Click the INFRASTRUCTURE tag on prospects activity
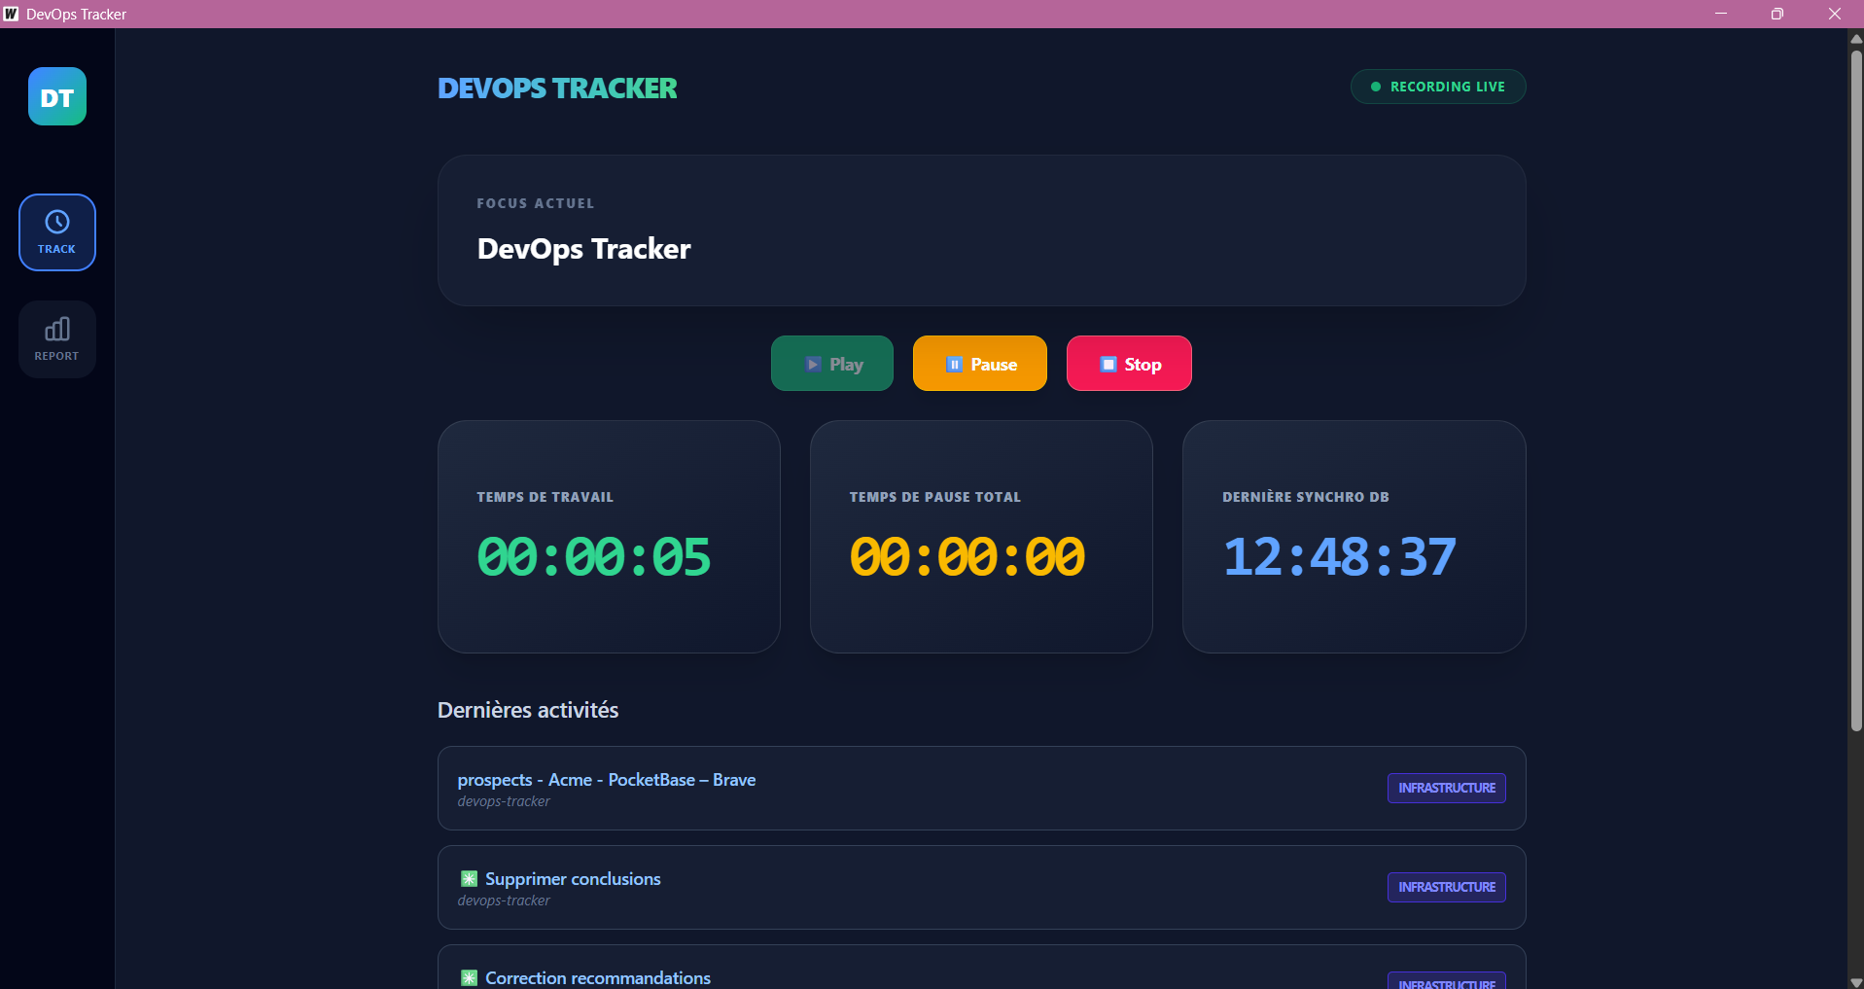This screenshot has width=1864, height=989. point(1446,788)
